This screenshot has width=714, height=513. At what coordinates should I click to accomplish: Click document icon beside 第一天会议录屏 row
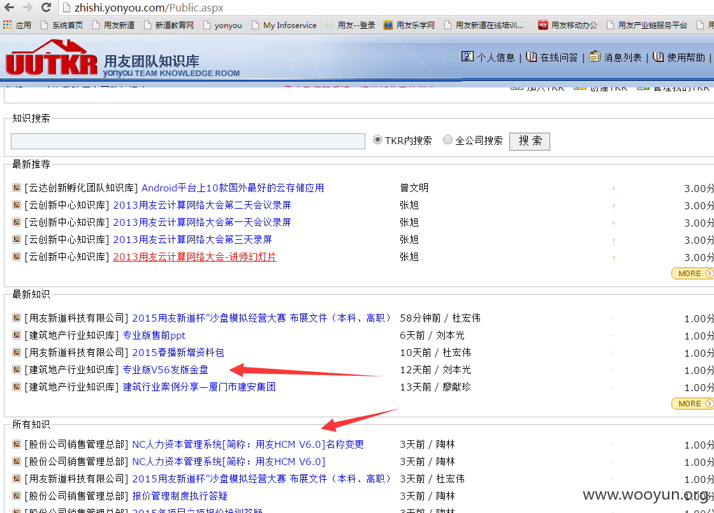click(x=17, y=222)
